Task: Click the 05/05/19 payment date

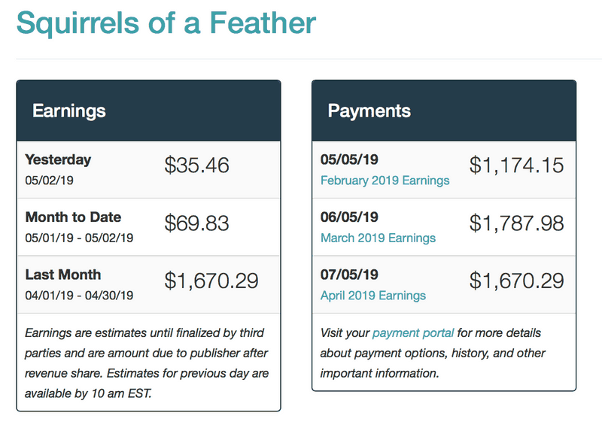Action: 349,159
